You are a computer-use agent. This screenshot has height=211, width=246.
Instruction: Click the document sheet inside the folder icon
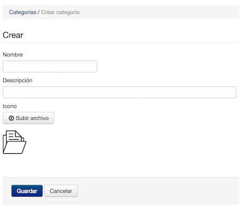pyautogui.click(x=14, y=136)
